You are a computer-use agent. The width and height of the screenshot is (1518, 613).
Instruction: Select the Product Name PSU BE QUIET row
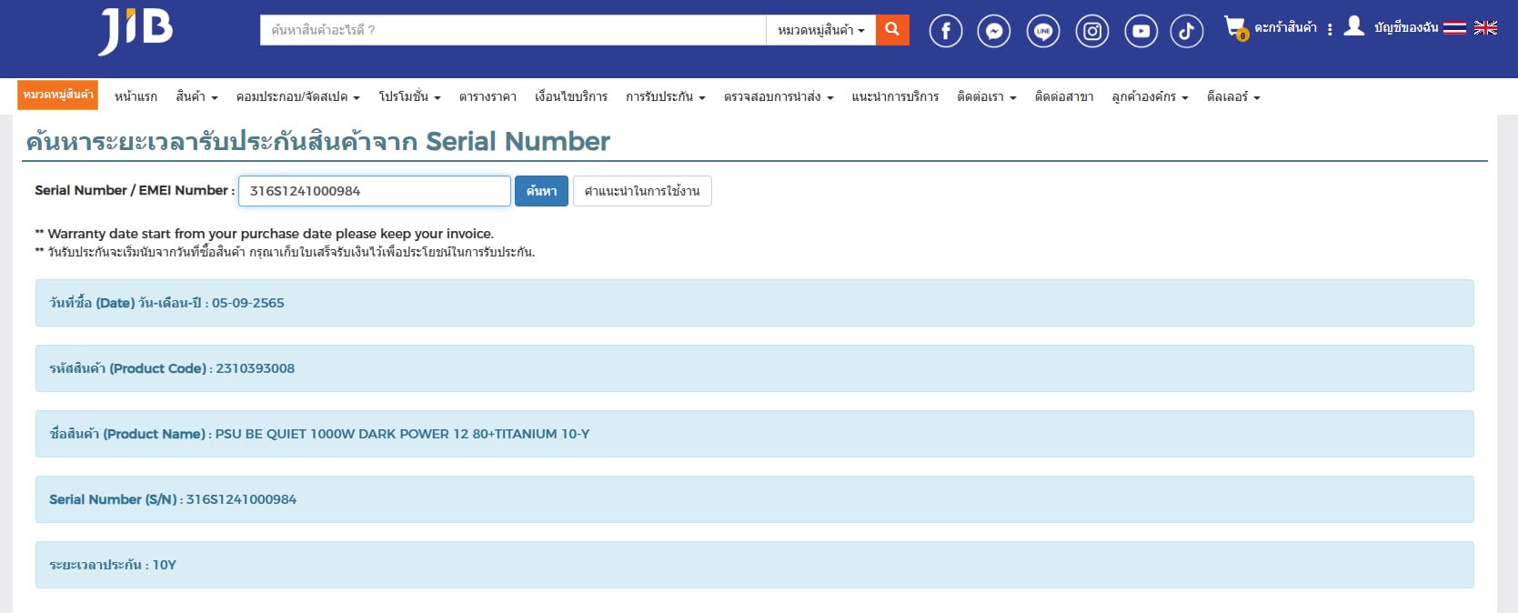point(754,434)
